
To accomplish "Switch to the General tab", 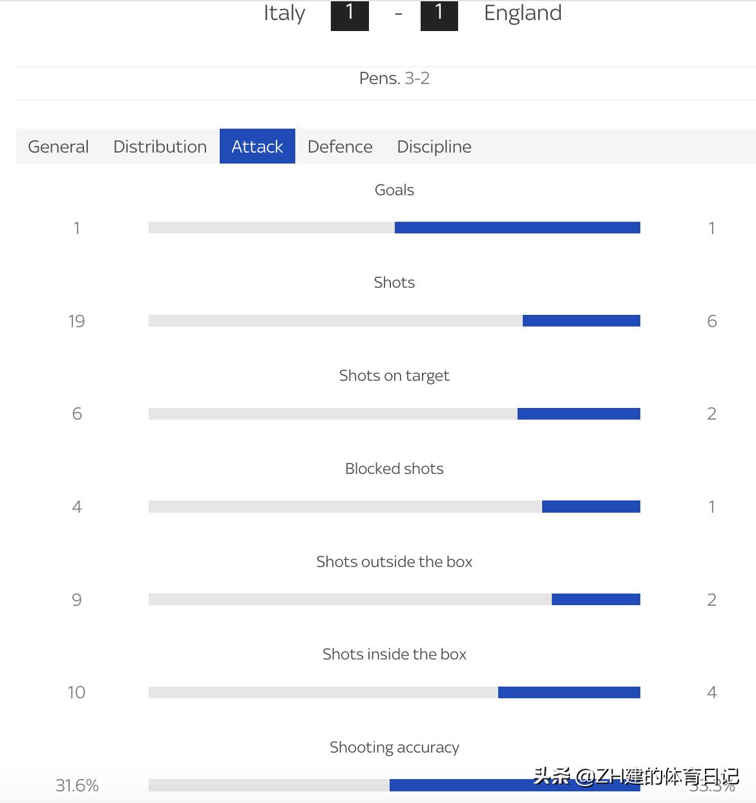I will pos(58,147).
